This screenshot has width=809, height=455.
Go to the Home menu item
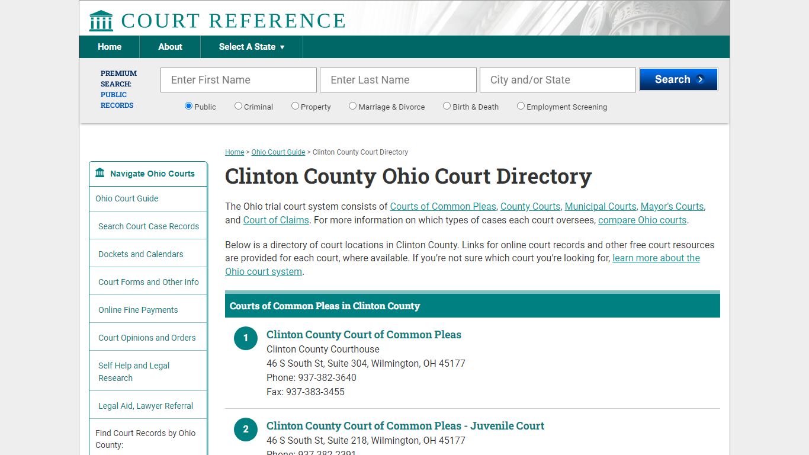(x=110, y=47)
